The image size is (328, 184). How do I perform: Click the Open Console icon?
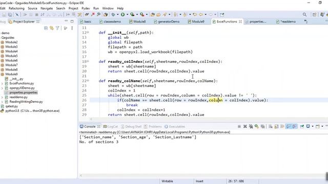[318, 126]
